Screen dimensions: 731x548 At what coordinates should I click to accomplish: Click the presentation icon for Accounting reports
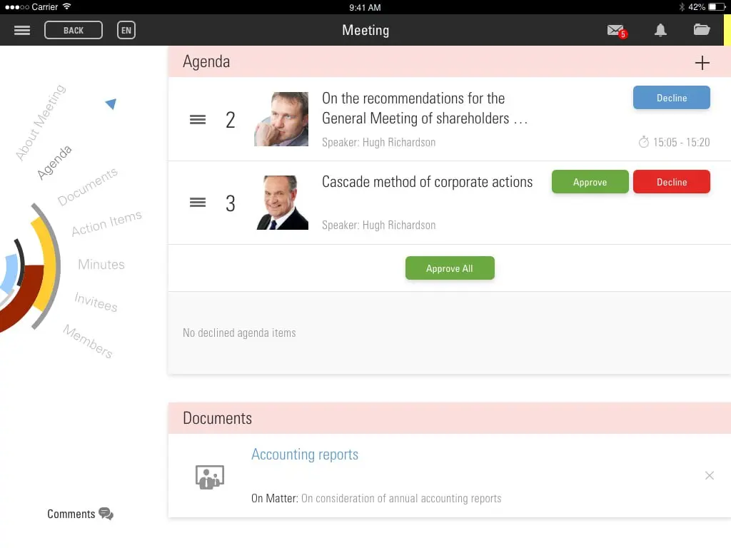(209, 477)
